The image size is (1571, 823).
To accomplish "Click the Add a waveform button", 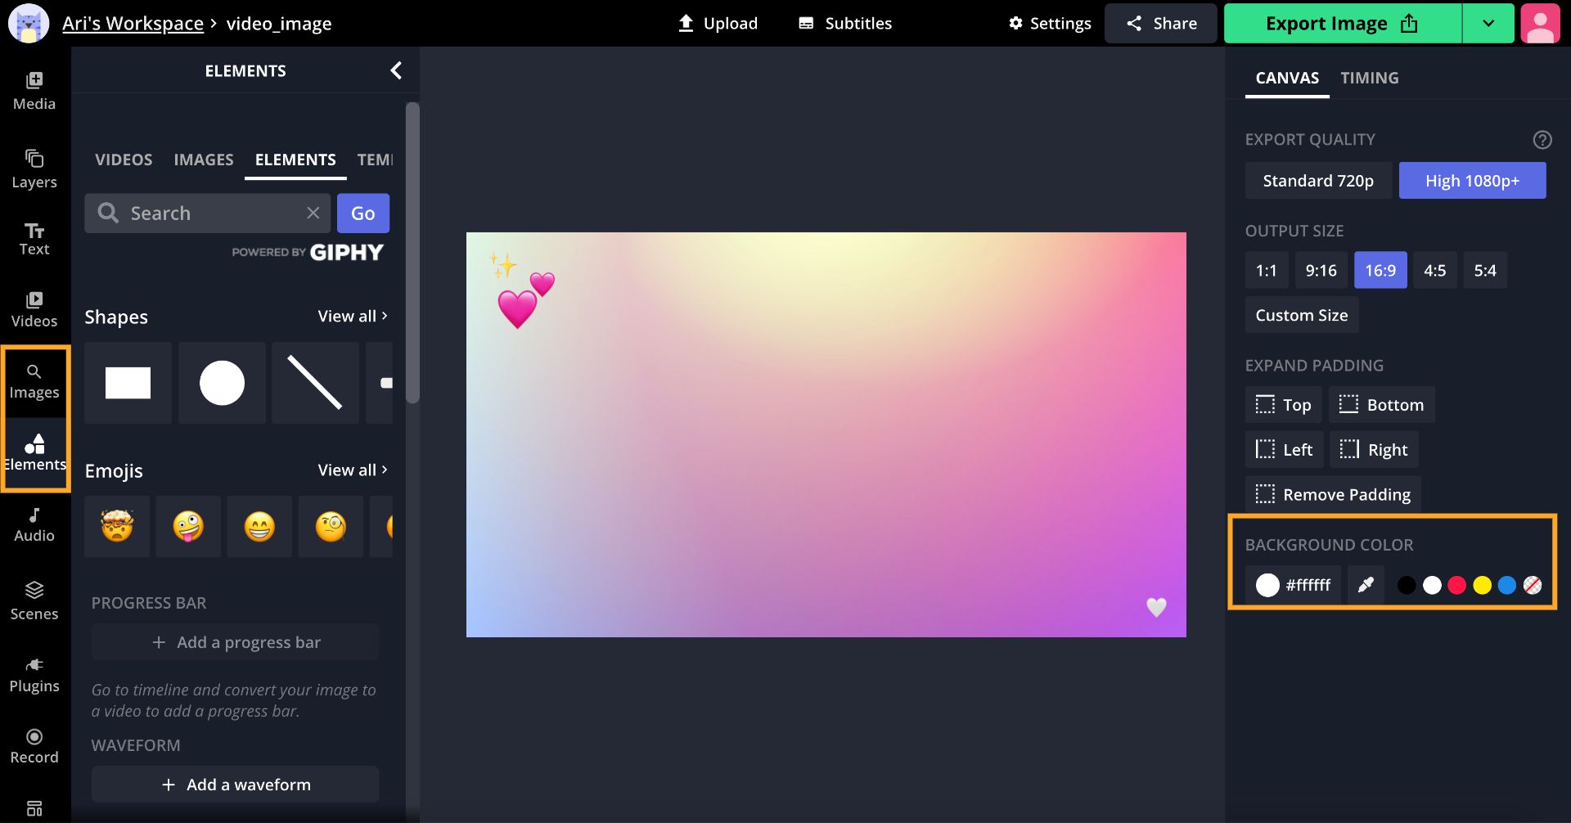I will pyautogui.click(x=235, y=785).
